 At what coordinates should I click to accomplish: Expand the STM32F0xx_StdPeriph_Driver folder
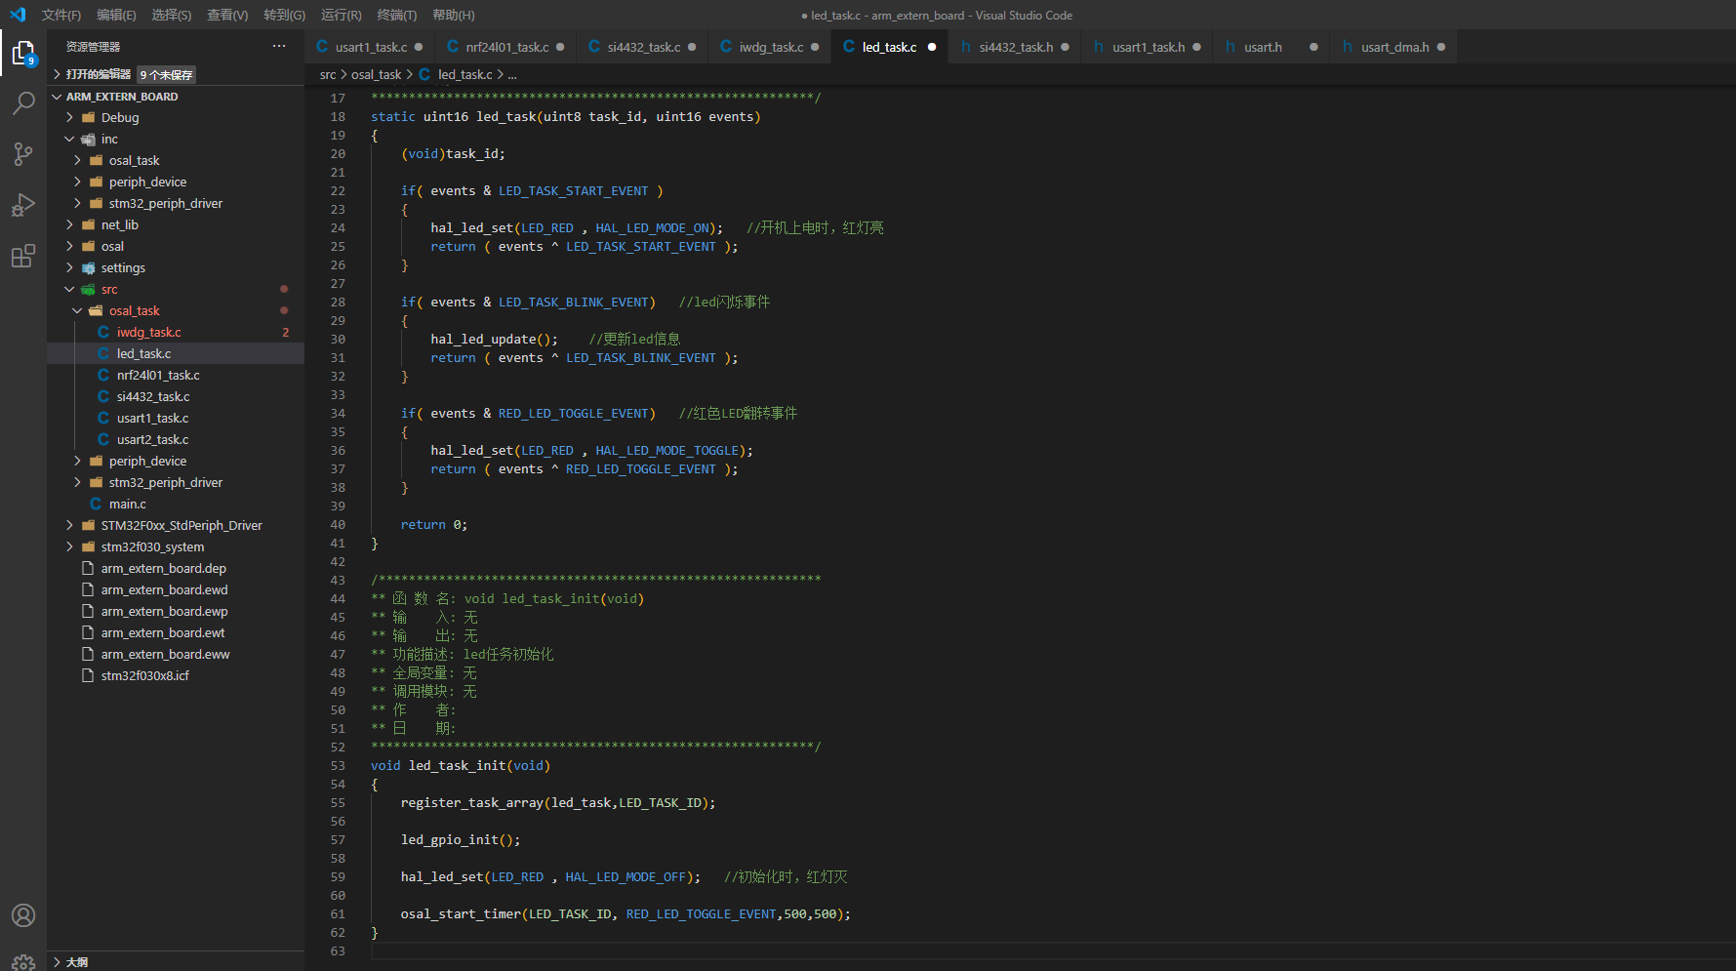click(x=182, y=526)
